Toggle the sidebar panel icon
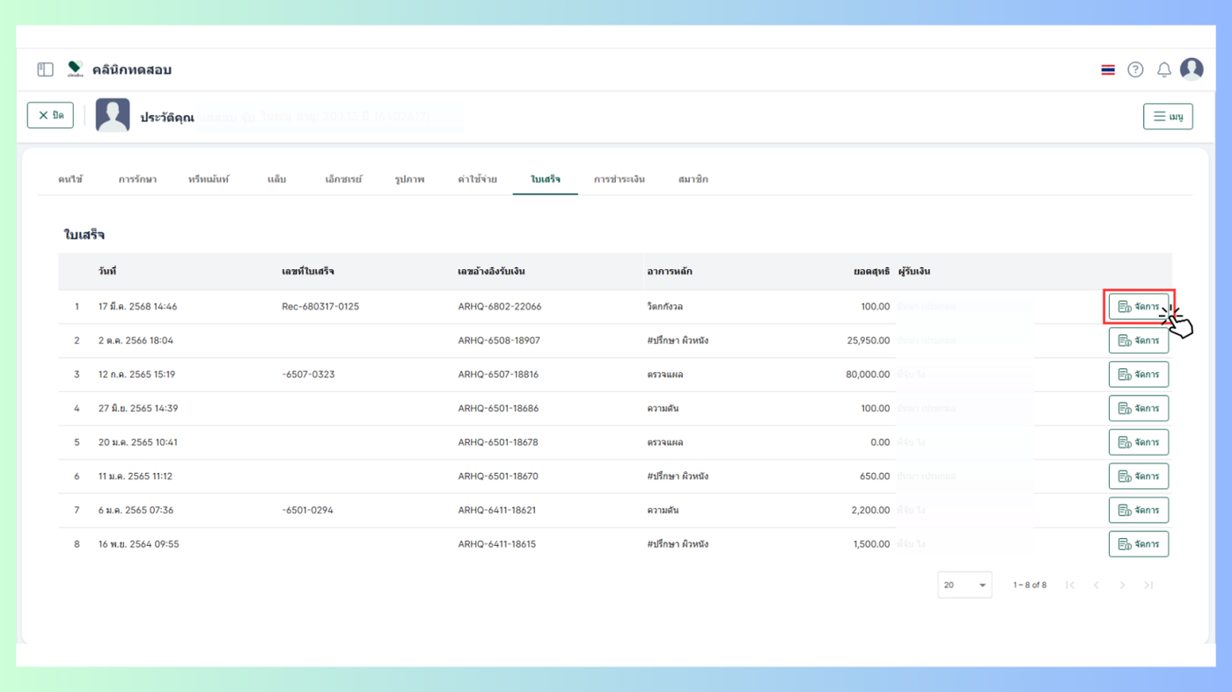The width and height of the screenshot is (1232, 692). [45, 69]
